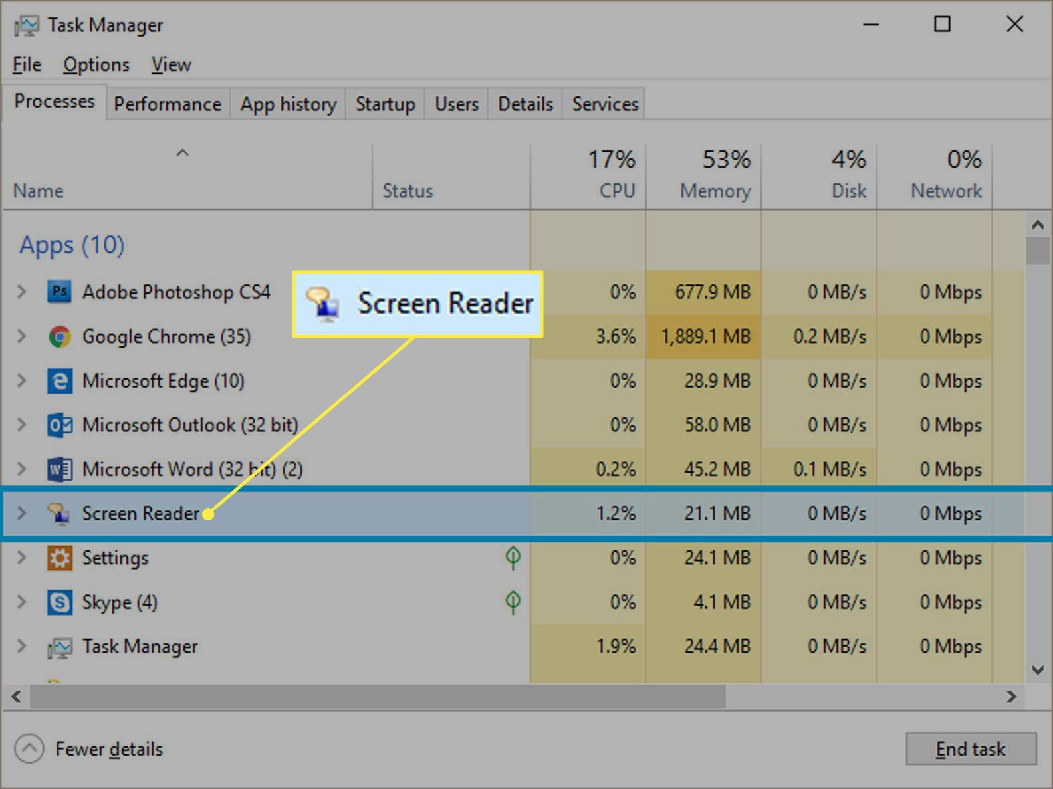Switch to the Startup tab
Viewport: 1053px width, 789px height.
coord(385,104)
